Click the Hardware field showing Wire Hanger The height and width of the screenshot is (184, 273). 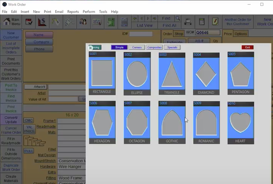[x=71, y=167]
